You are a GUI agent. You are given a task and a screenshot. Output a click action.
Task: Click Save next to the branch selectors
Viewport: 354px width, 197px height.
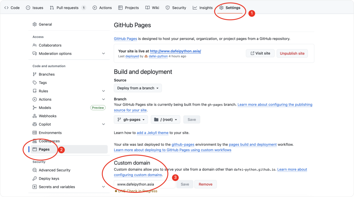click(192, 119)
